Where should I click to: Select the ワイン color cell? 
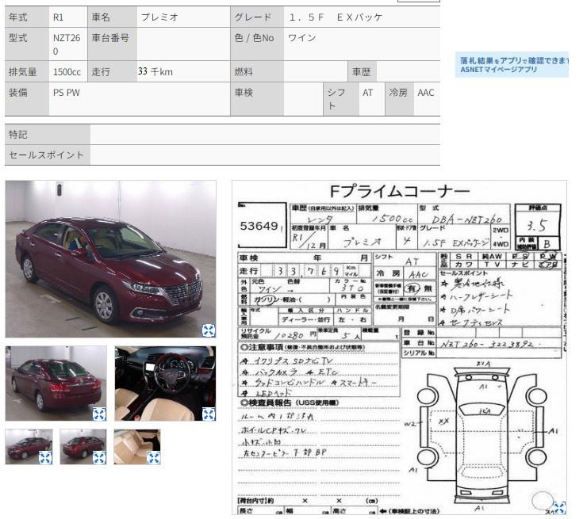click(x=302, y=38)
